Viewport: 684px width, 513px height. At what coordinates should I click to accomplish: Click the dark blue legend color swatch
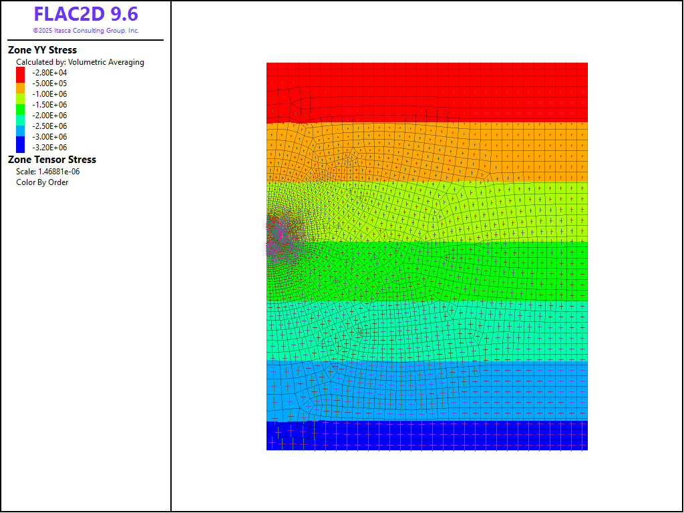[20, 143]
